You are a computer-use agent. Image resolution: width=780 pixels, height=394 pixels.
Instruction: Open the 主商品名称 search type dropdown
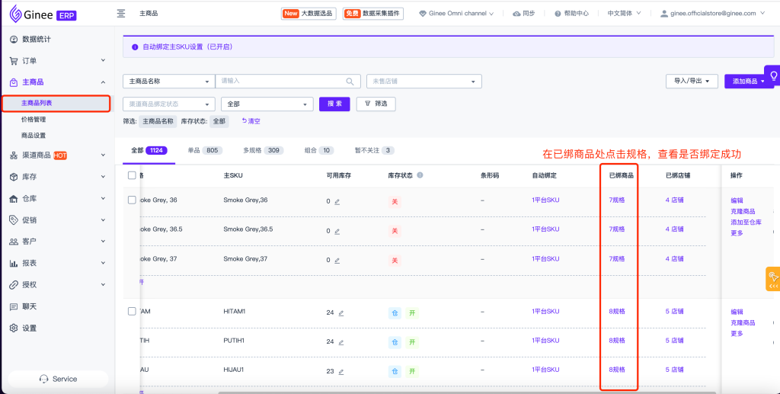(168, 82)
